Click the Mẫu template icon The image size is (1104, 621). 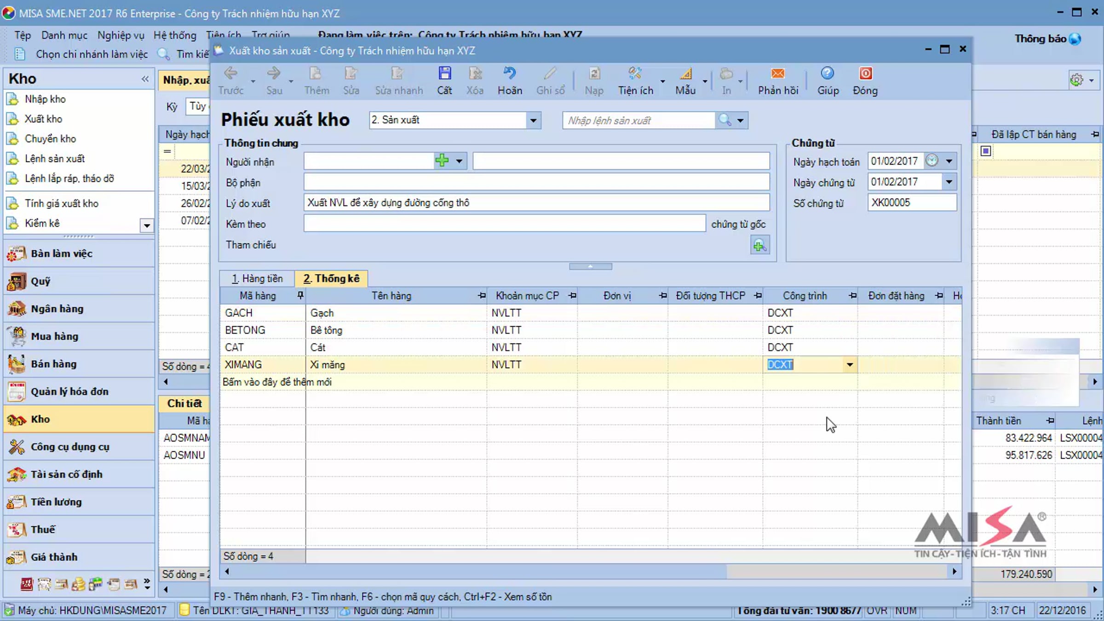coord(685,74)
